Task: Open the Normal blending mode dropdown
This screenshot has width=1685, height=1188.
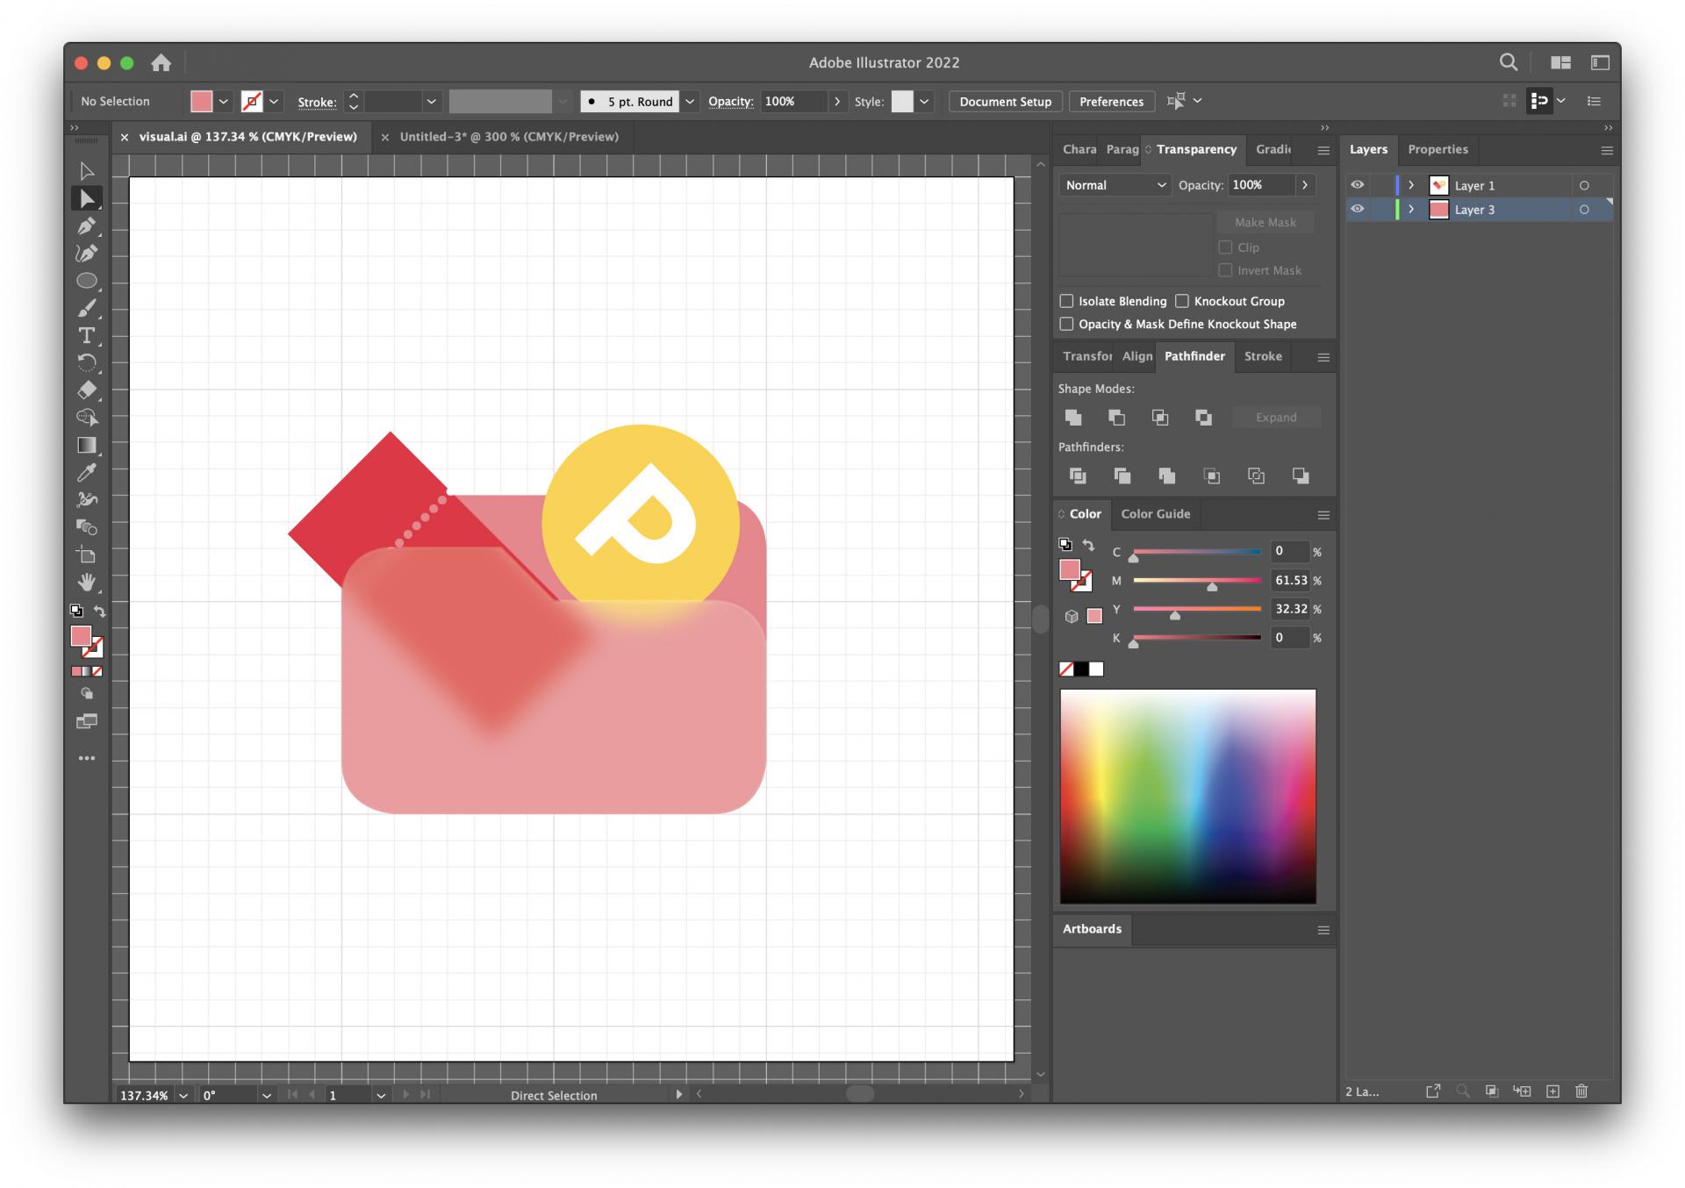Action: click(1115, 185)
